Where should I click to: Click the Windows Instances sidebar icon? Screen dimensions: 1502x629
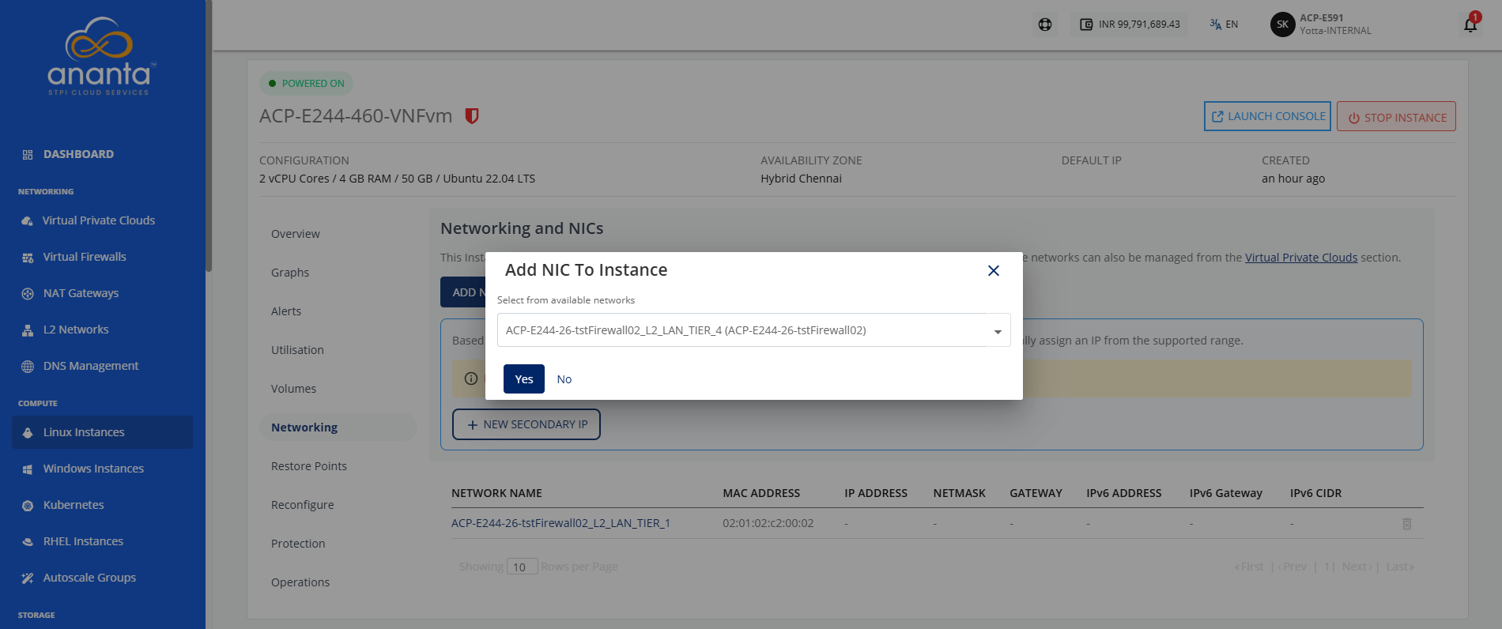coord(28,469)
